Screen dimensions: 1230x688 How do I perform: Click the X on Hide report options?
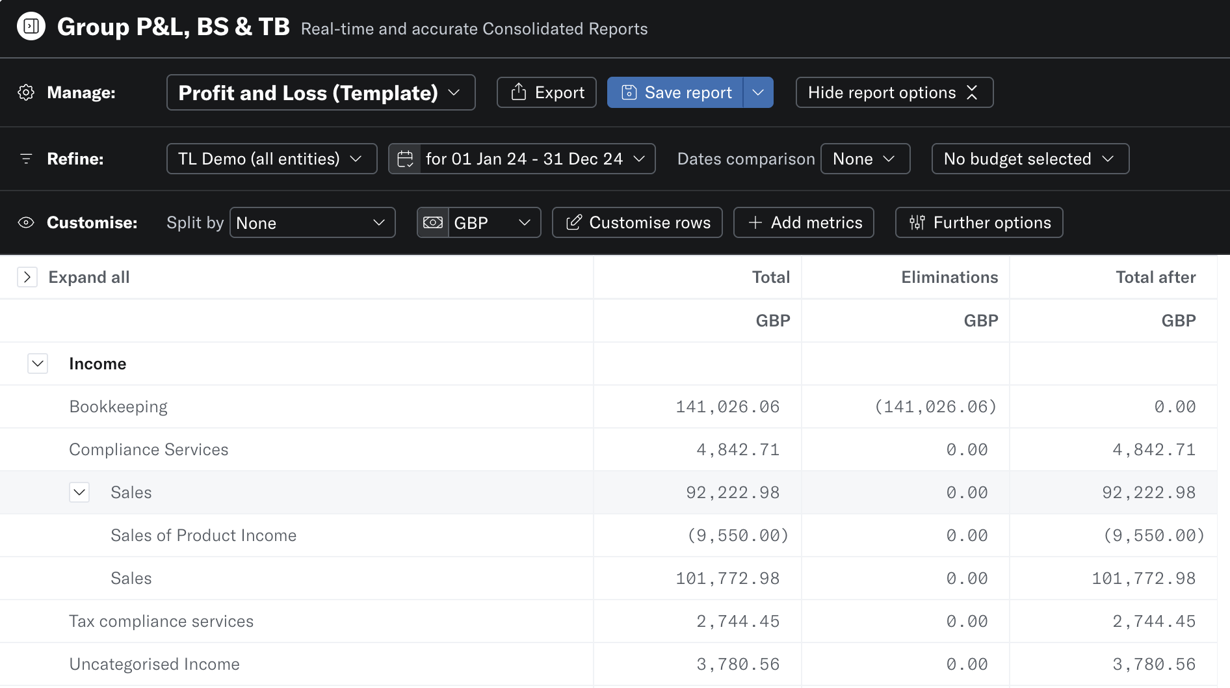pos(972,92)
